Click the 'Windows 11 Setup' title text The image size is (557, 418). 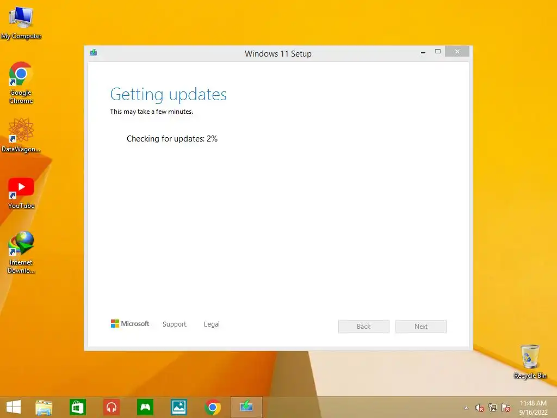click(278, 54)
